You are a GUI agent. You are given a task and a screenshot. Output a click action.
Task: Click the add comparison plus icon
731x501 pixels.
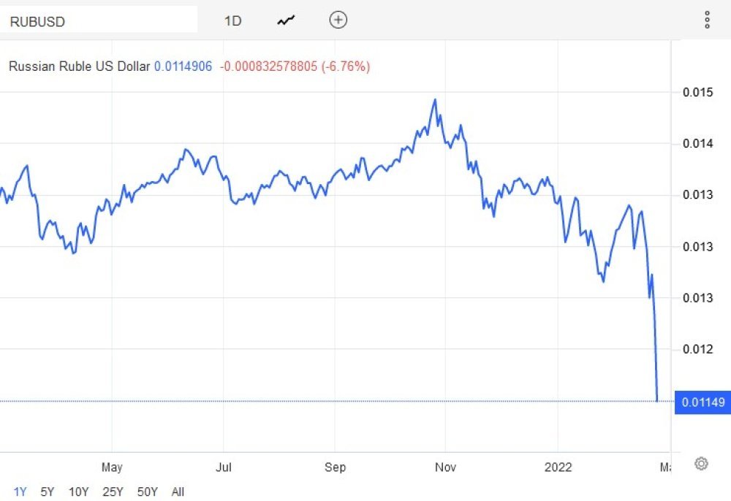pyautogui.click(x=338, y=20)
